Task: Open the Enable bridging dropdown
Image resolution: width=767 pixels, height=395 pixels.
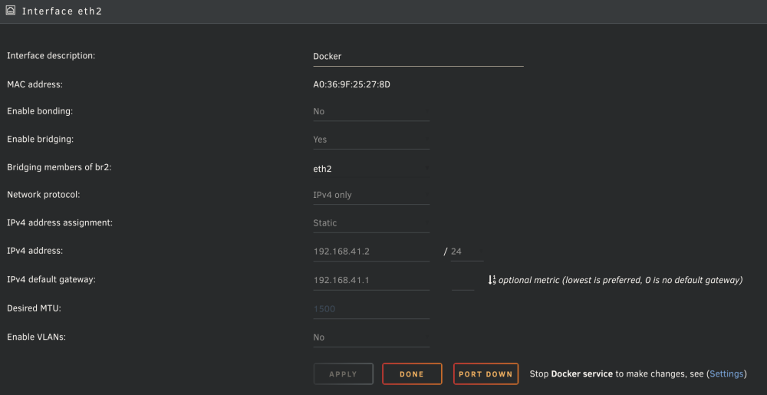Action: pyautogui.click(x=371, y=140)
